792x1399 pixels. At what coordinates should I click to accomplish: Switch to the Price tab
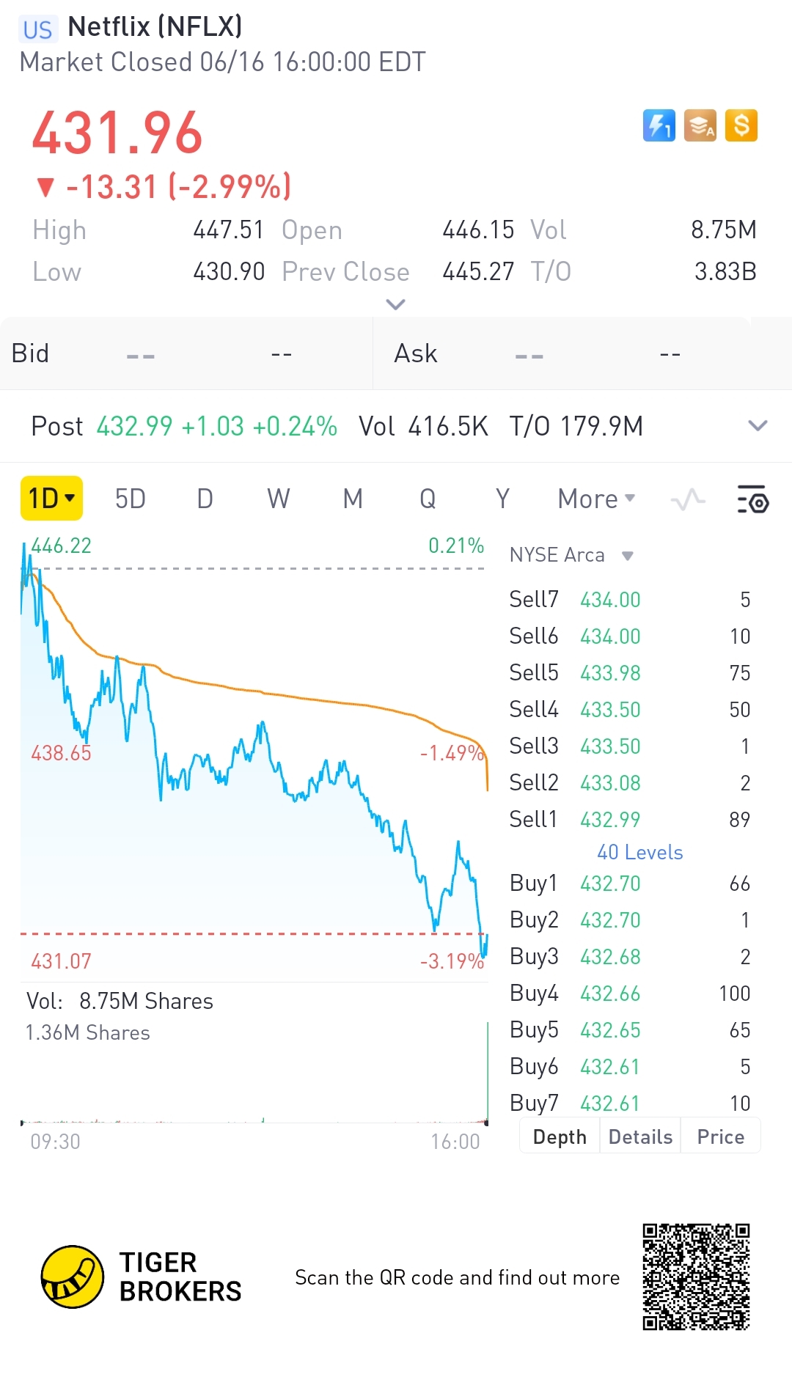720,1137
